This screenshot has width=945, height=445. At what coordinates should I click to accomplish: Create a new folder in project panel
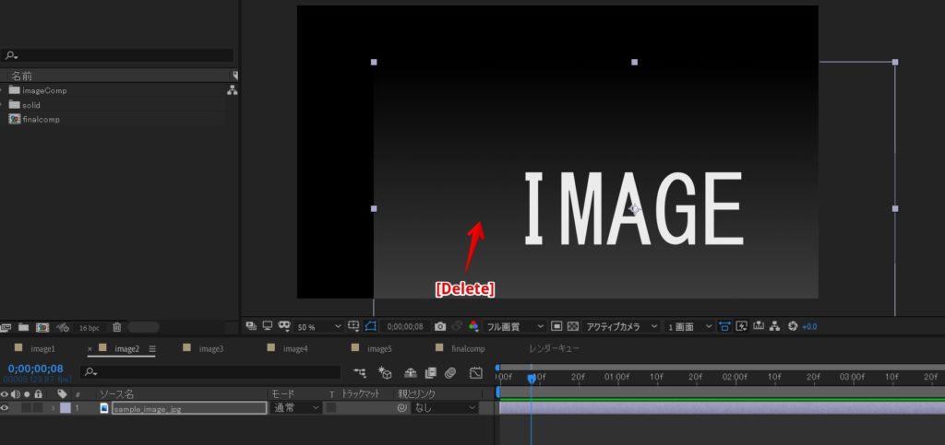pyautogui.click(x=23, y=327)
